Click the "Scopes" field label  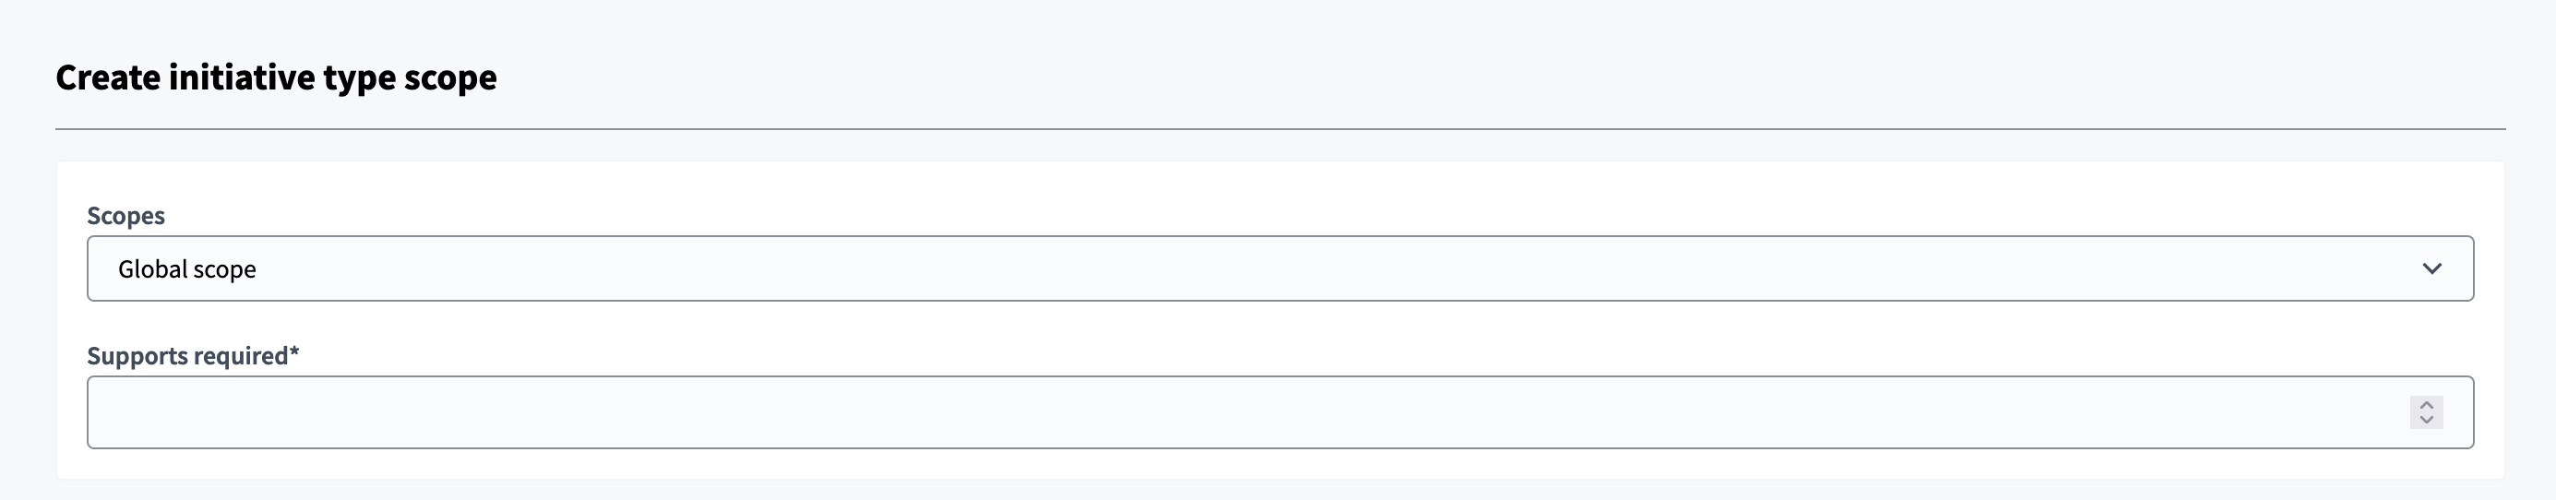point(126,215)
